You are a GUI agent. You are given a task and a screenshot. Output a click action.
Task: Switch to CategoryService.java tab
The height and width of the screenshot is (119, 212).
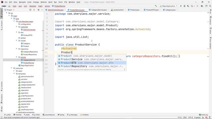(x=99, y=10)
